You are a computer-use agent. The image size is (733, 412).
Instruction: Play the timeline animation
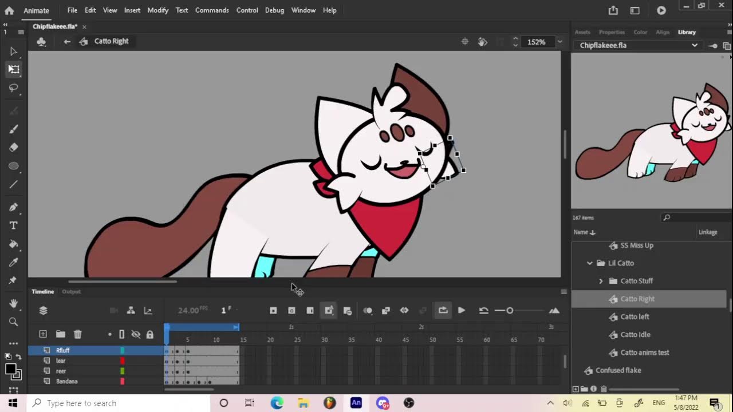(x=462, y=310)
